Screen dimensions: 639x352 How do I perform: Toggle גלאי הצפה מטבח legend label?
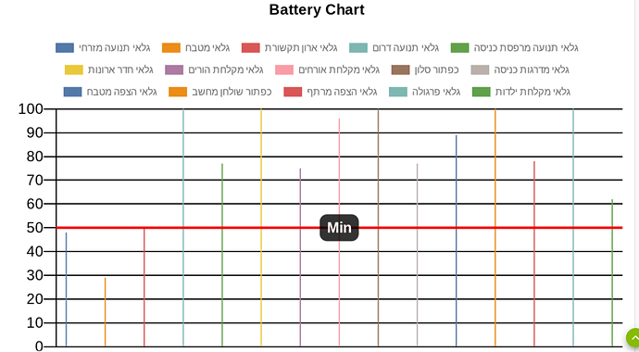pos(110,92)
